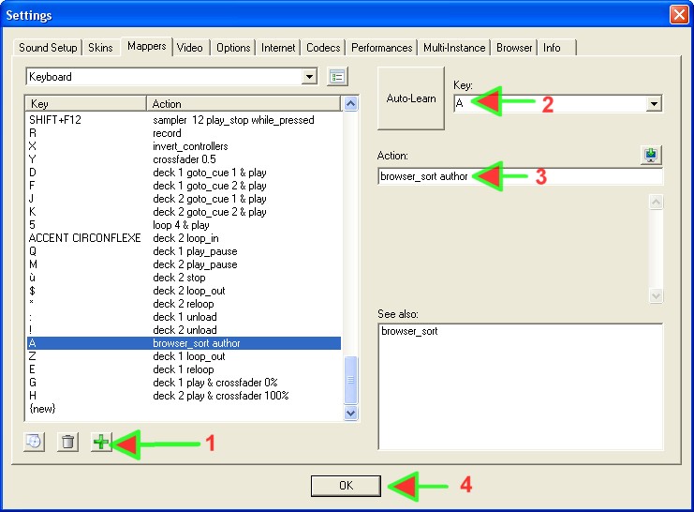Click the Key column header
This screenshot has height=512, width=694.
(x=86, y=103)
